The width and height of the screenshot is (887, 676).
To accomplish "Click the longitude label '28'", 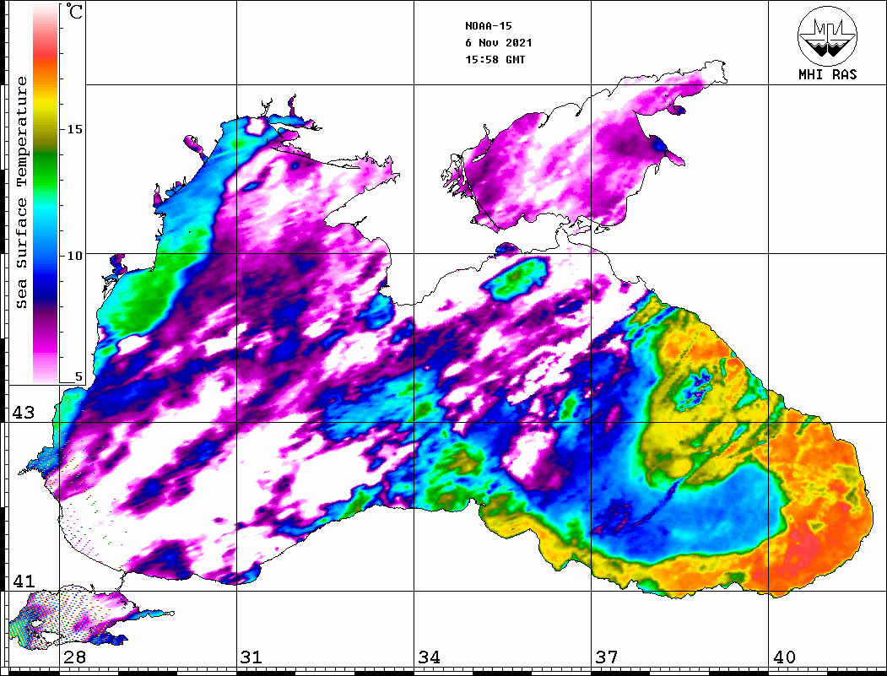I will coord(74,657).
